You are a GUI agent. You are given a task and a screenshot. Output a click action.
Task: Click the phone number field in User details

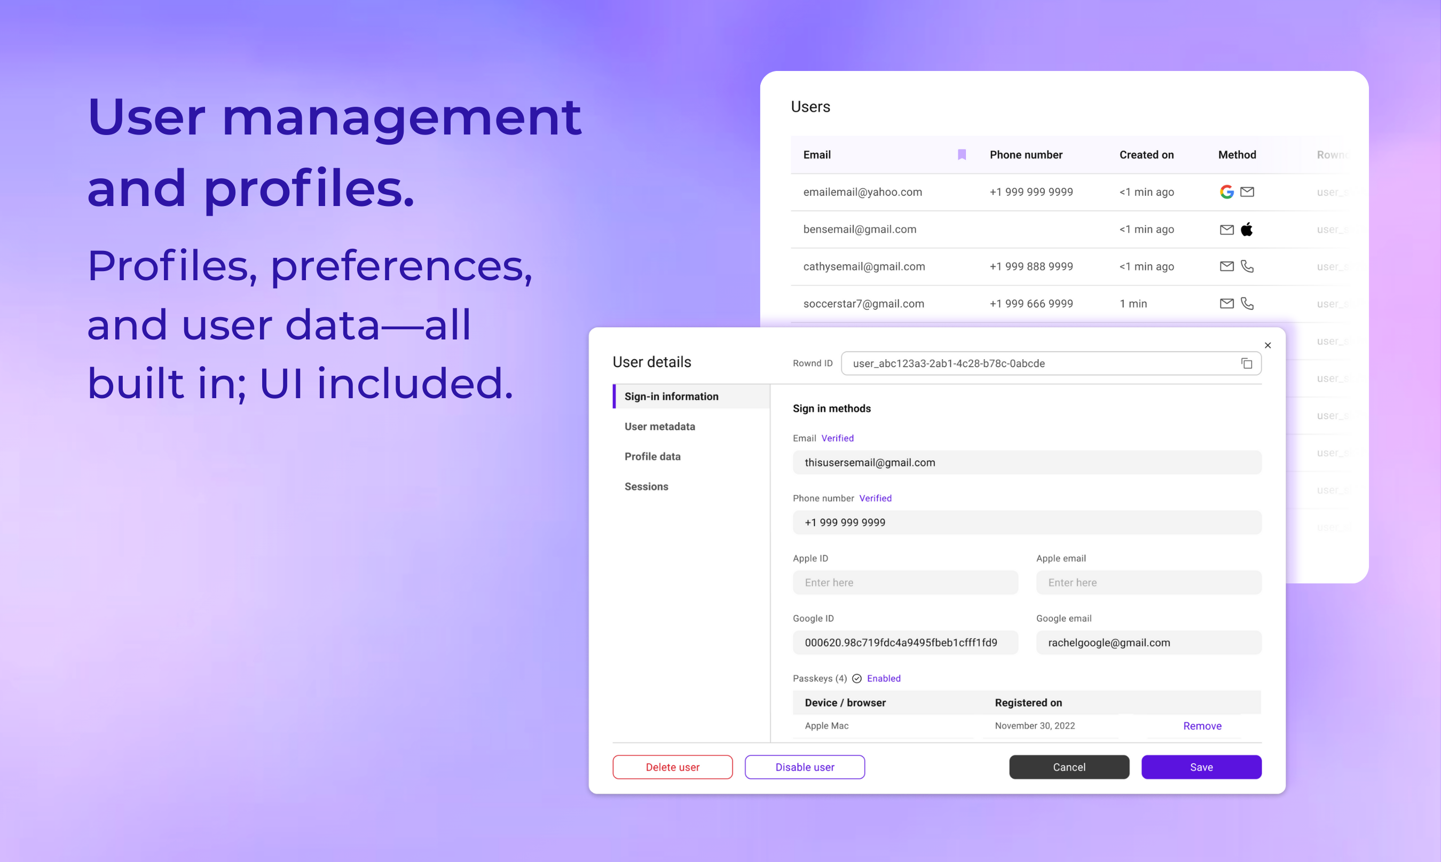(1027, 522)
